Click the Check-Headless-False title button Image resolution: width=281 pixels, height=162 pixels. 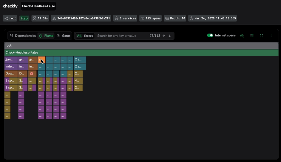[38, 6]
